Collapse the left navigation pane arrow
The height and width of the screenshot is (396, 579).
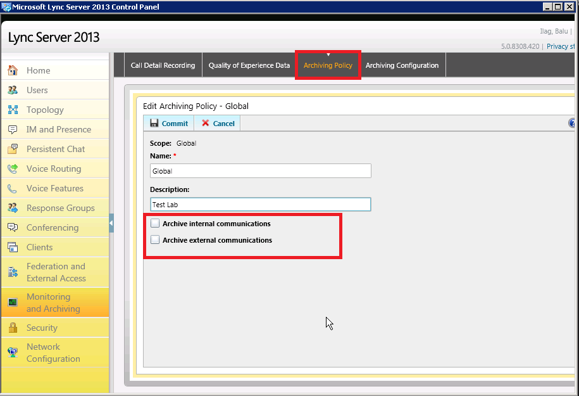111,223
